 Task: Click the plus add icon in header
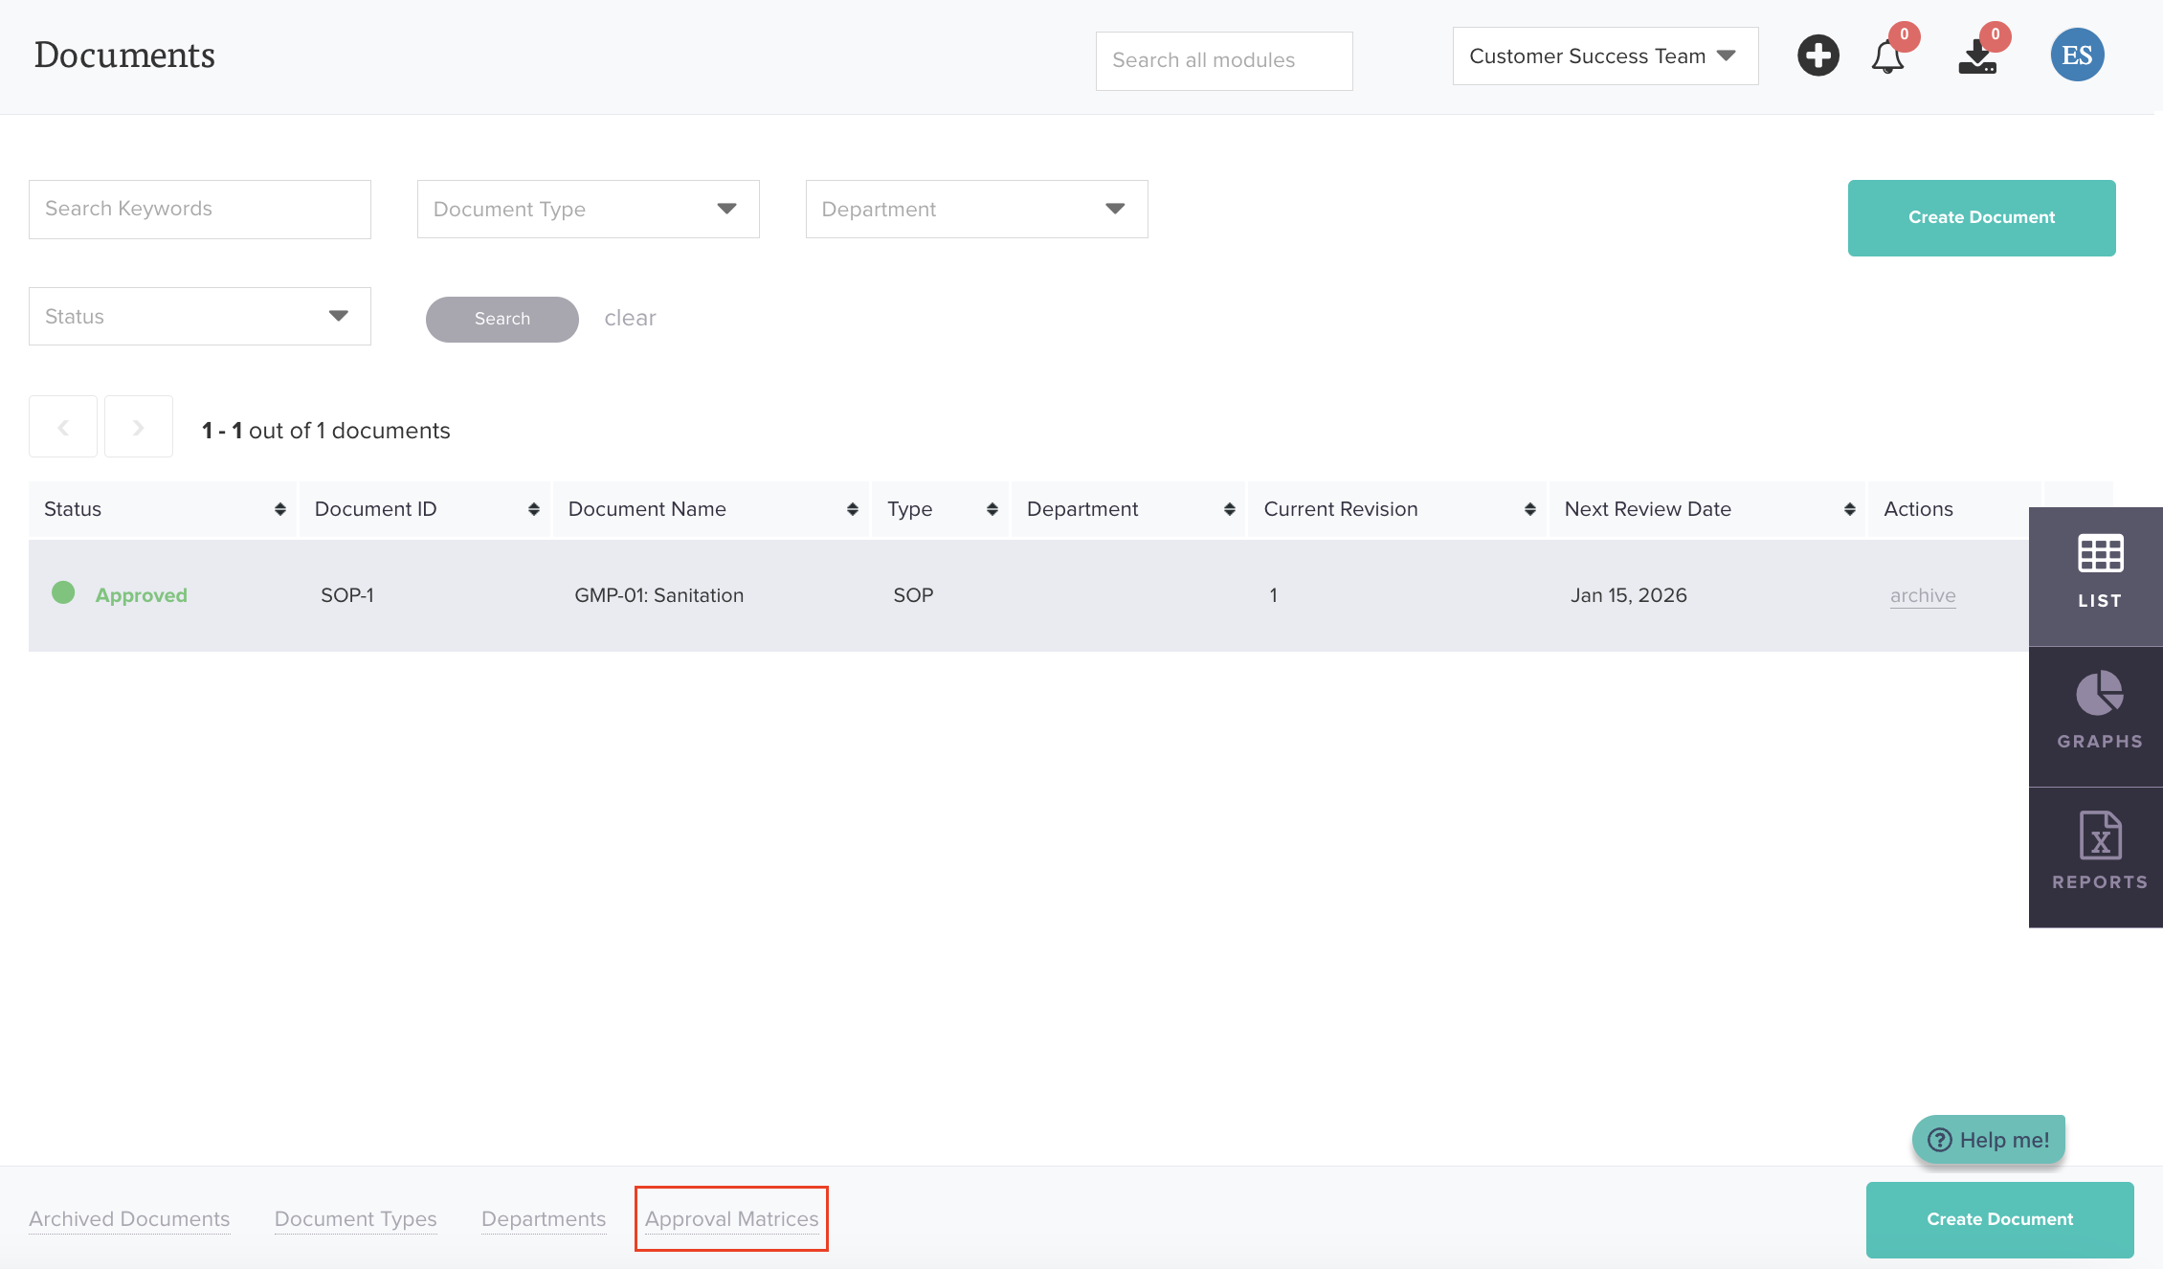pos(1817,56)
